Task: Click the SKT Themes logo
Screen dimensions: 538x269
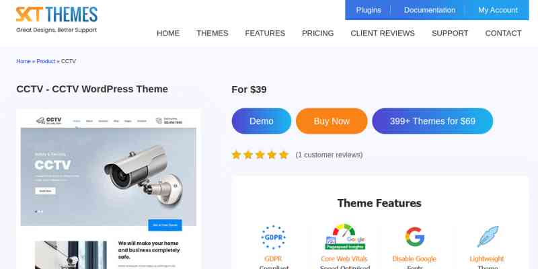Action: coord(56,20)
